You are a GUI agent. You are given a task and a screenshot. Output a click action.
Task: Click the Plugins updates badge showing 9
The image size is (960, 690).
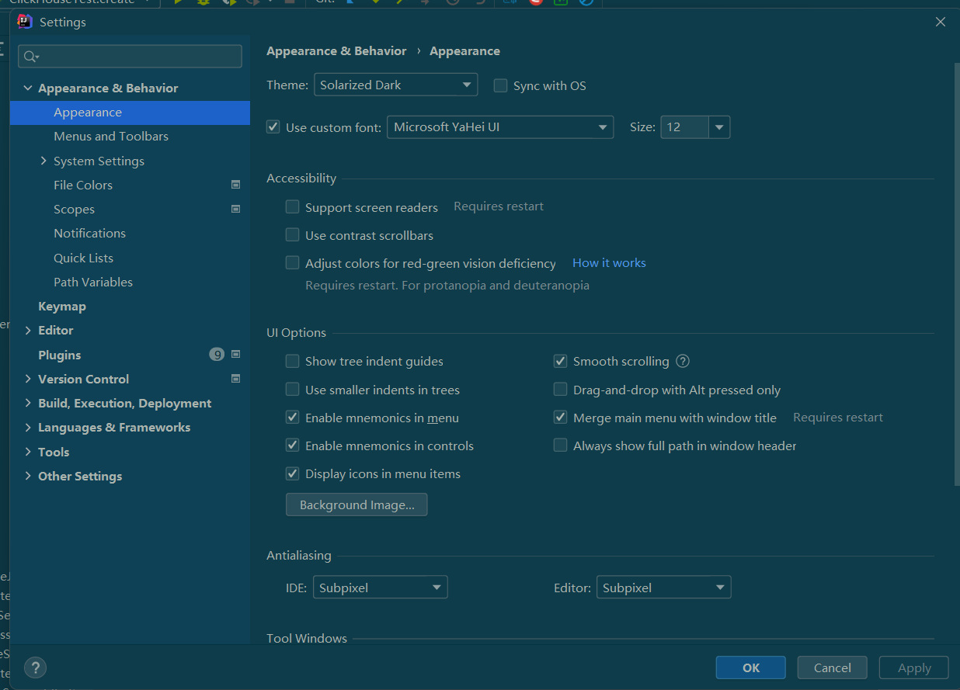(217, 355)
